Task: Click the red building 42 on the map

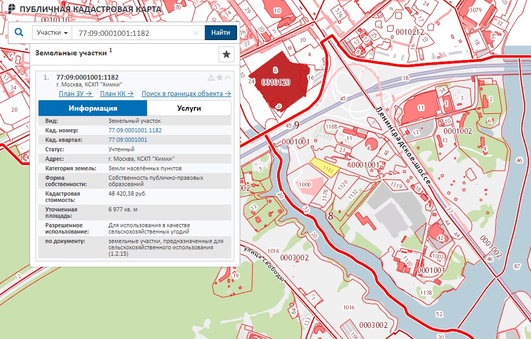Action: [440, 236]
